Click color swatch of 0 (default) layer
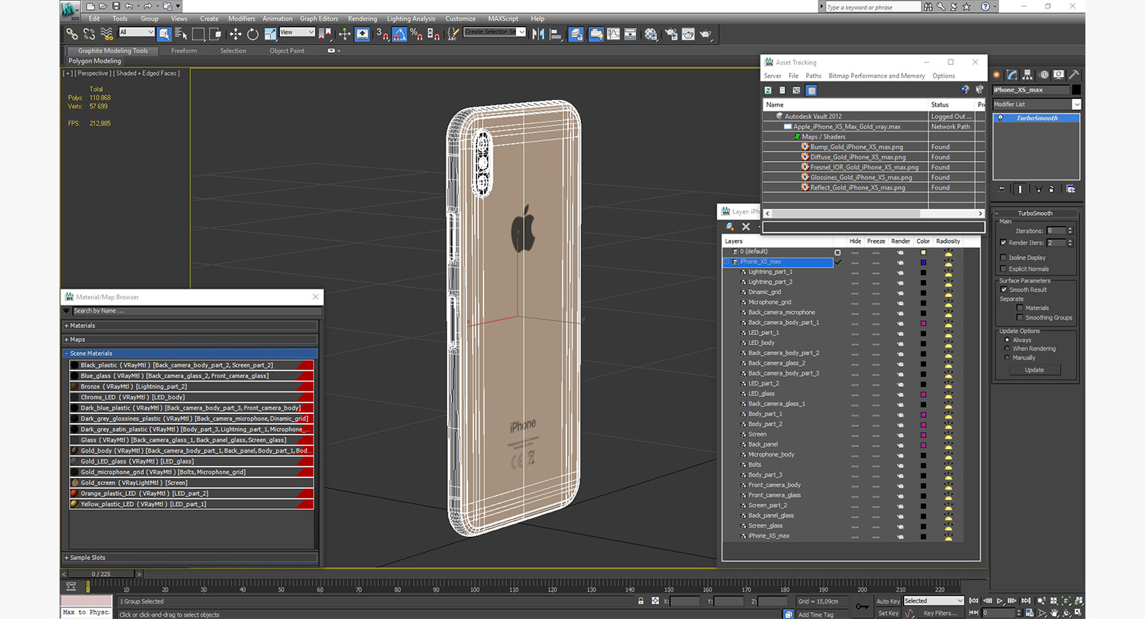Image resolution: width=1145 pixels, height=619 pixels. 923,252
